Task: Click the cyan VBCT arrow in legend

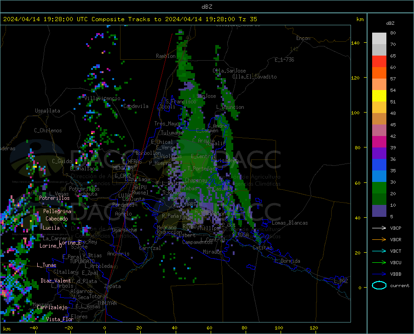Action: [379, 251]
